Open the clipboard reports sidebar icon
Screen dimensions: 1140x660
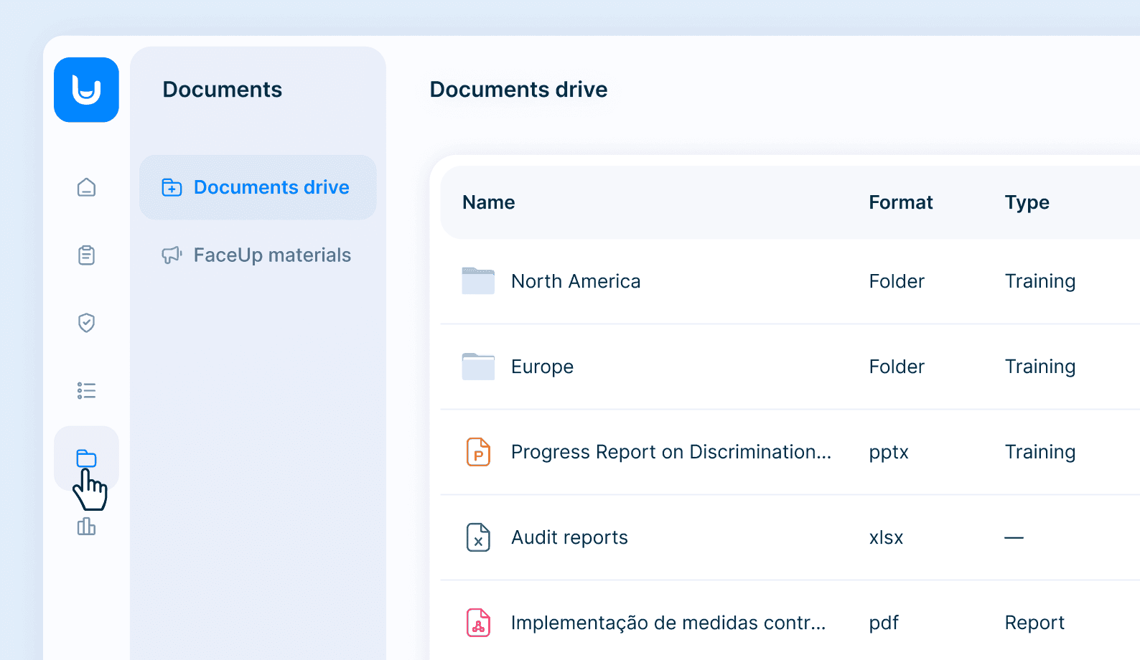coord(86,255)
